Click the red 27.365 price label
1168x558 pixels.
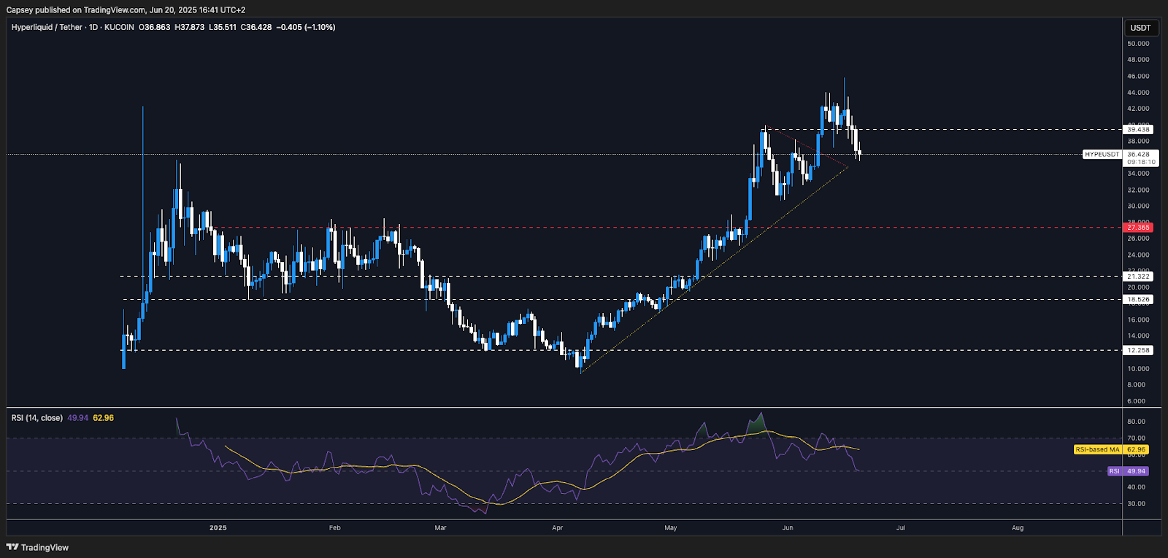coord(1138,228)
